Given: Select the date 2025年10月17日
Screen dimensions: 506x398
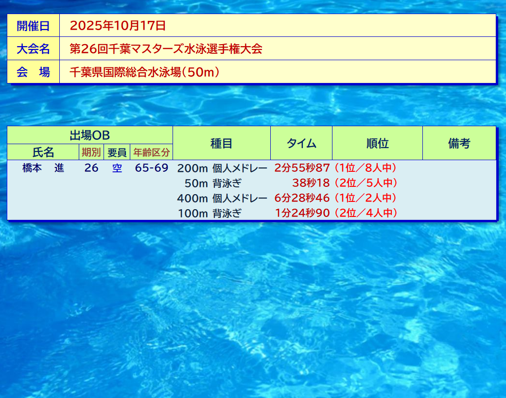Looking at the screenshot, I should [118, 26].
